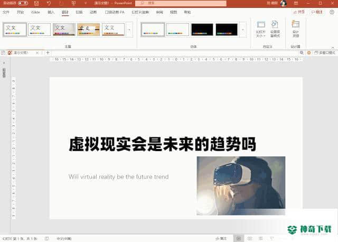Select the first white variant thumbnail
The image size is (338, 242).
tap(153, 30)
